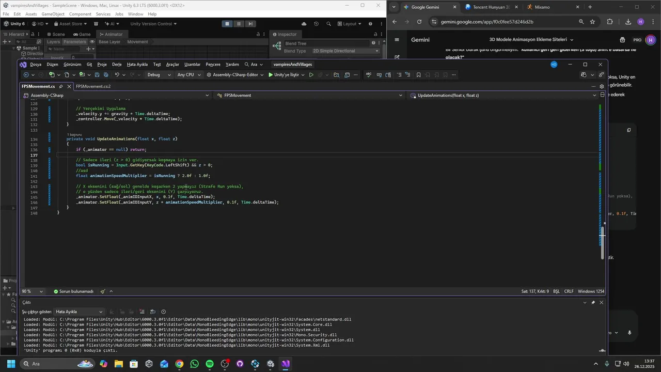Reload the Gemini page
Viewport: 661px width, 372px height.
[419, 22]
